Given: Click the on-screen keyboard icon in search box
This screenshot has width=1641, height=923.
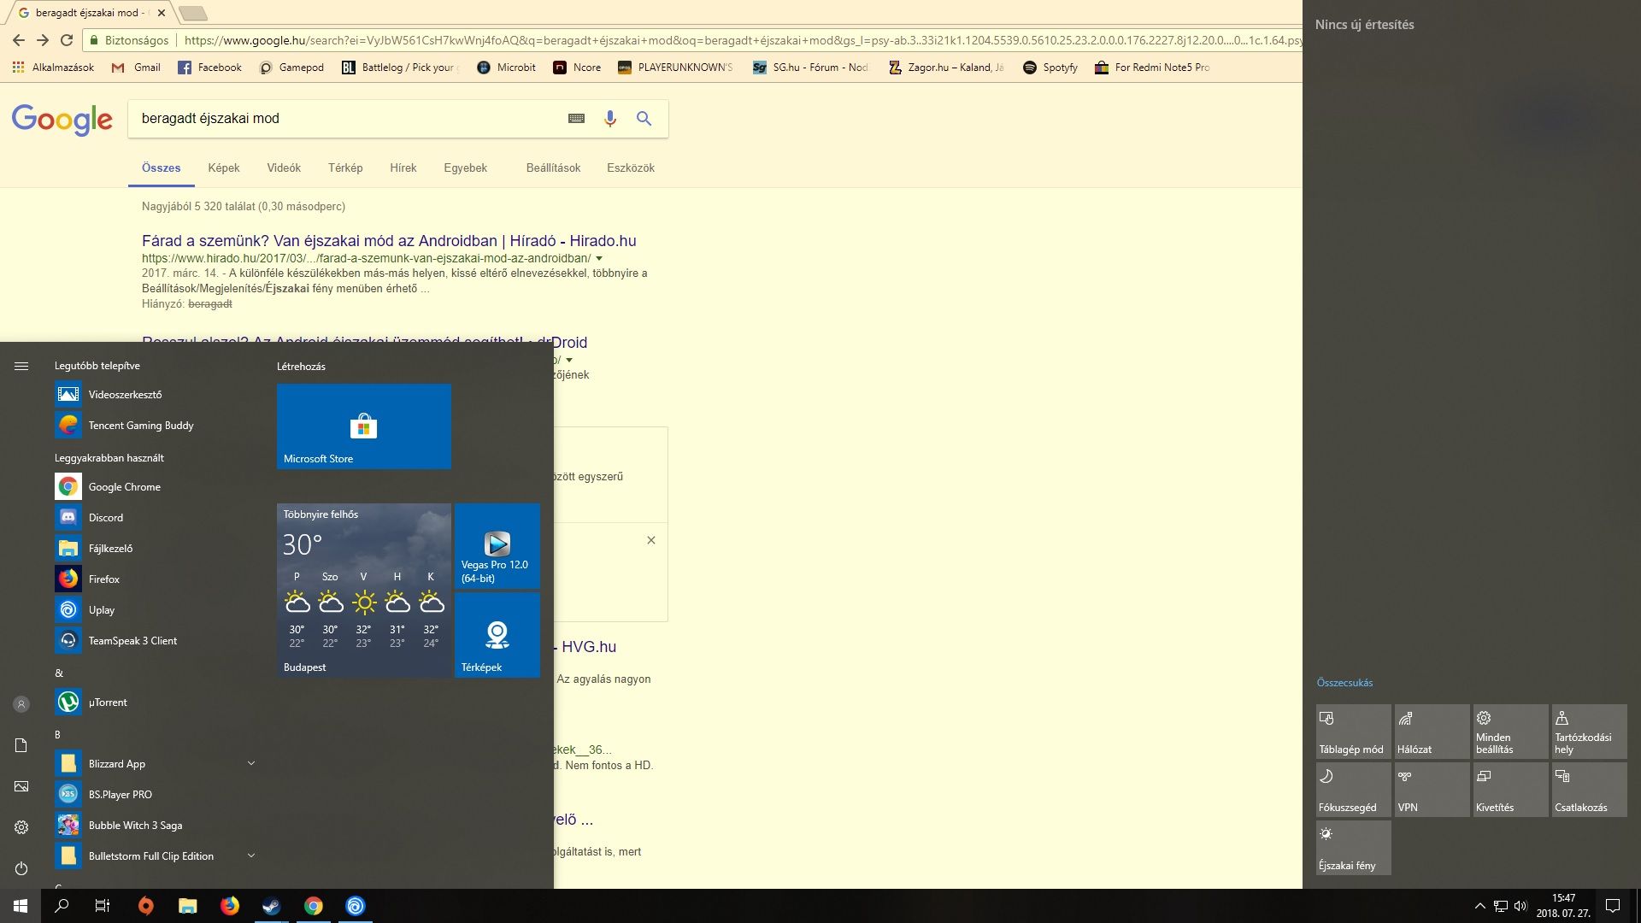Looking at the screenshot, I should click(576, 119).
